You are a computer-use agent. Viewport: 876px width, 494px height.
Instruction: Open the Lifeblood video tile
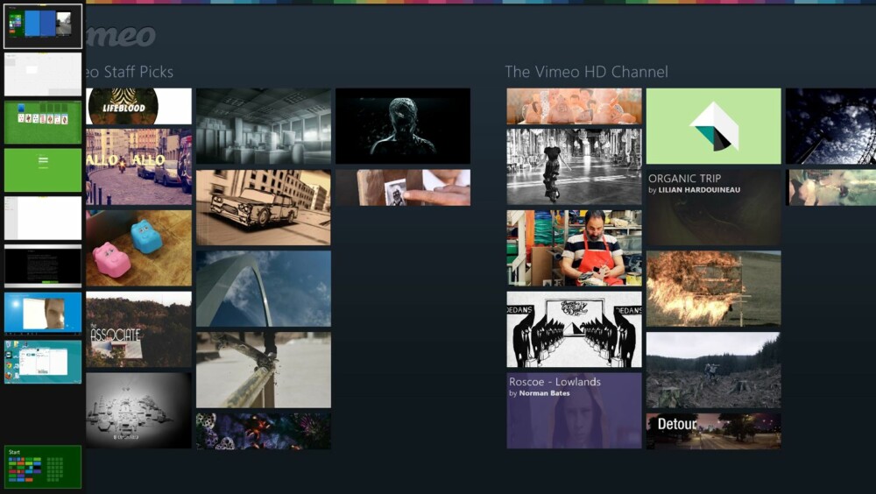139,106
